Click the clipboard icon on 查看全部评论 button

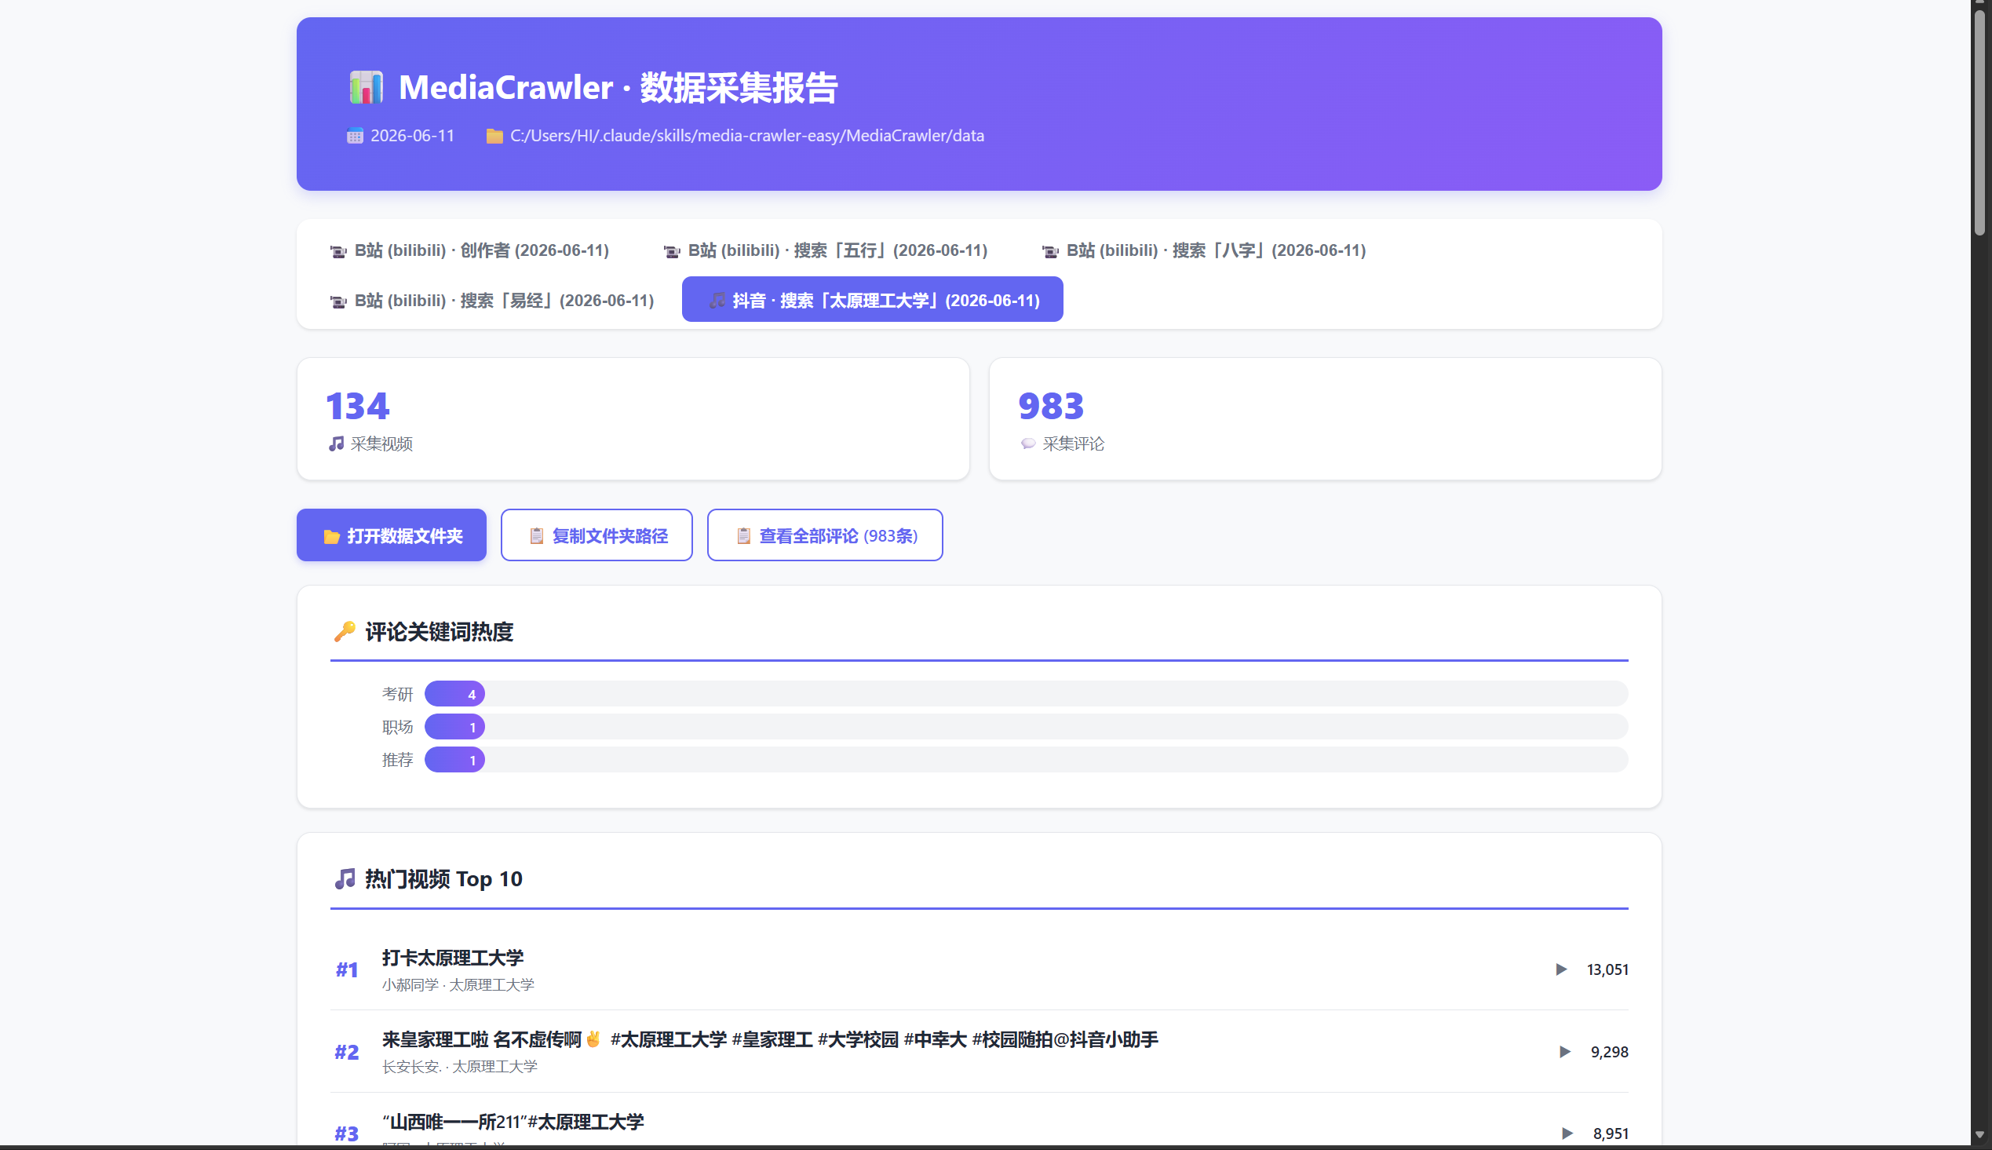[x=743, y=536]
